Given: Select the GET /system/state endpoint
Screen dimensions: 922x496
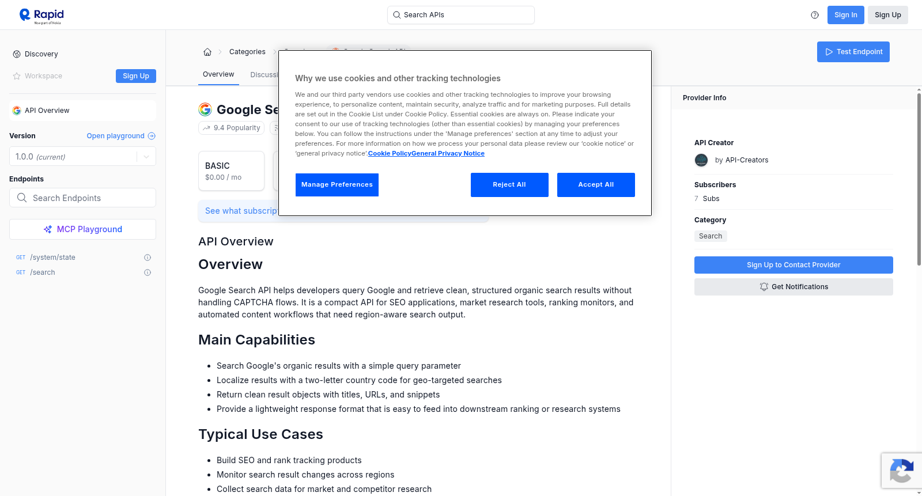Looking at the screenshot, I should [82, 258].
